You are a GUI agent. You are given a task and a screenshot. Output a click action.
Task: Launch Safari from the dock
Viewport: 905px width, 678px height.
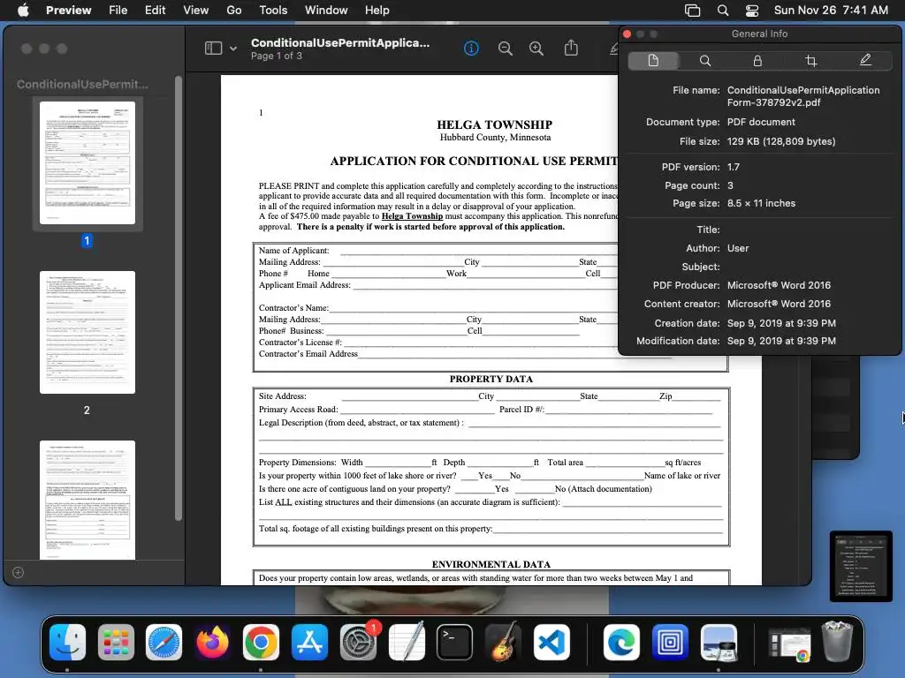click(164, 642)
